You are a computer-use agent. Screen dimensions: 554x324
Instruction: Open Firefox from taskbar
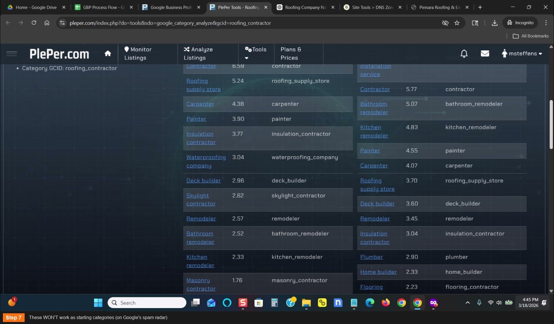point(386,303)
